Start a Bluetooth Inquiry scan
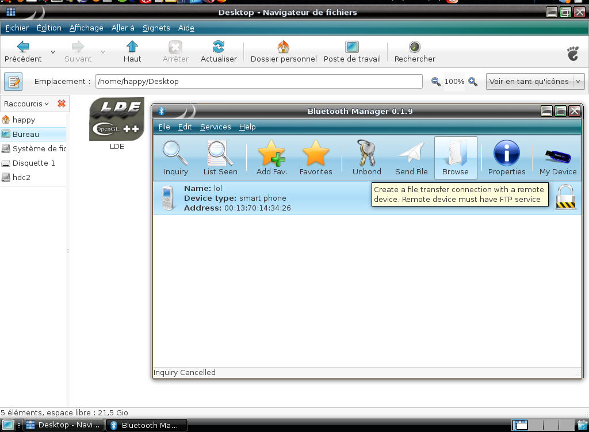This screenshot has height=432, width=589. pyautogui.click(x=175, y=158)
